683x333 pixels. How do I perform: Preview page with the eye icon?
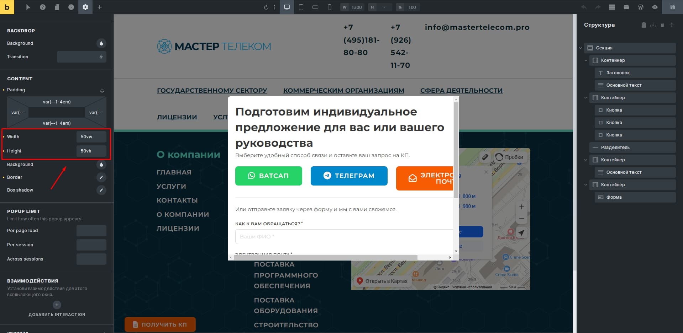655,7
